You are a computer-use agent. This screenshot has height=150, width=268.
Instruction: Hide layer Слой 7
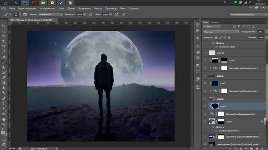[205, 83]
